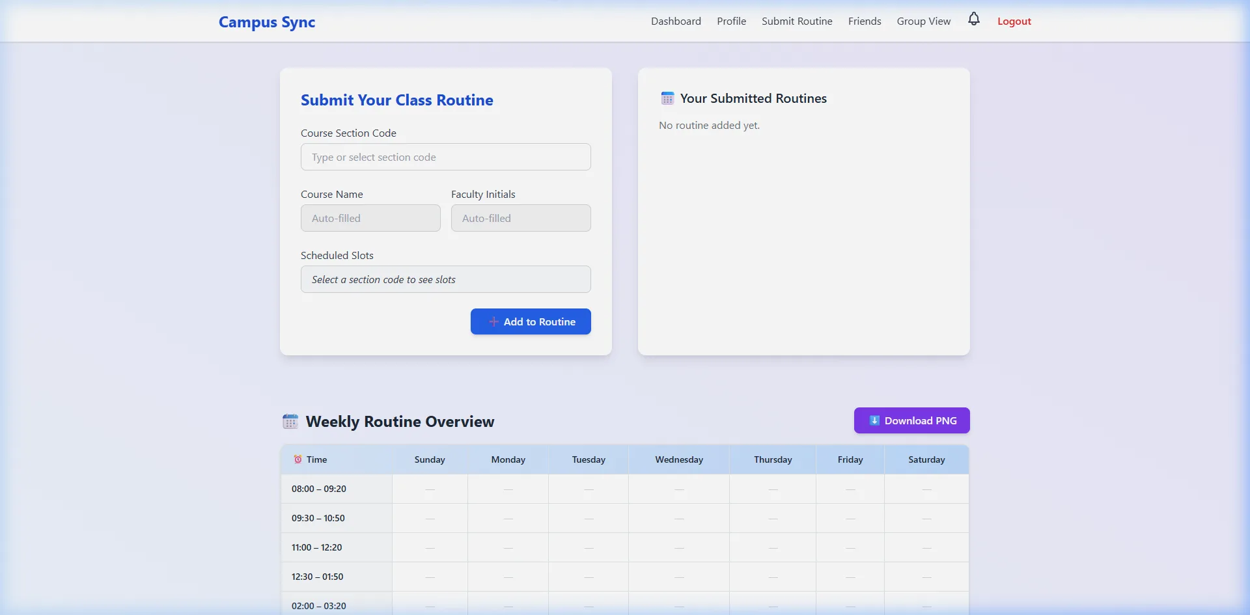1250x615 pixels.
Task: Click the Friday cell for 08:00 – 09:20
Action: (850, 489)
